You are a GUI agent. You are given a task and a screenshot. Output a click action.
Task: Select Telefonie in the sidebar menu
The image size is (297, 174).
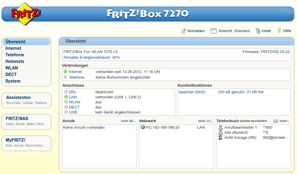click(x=15, y=55)
